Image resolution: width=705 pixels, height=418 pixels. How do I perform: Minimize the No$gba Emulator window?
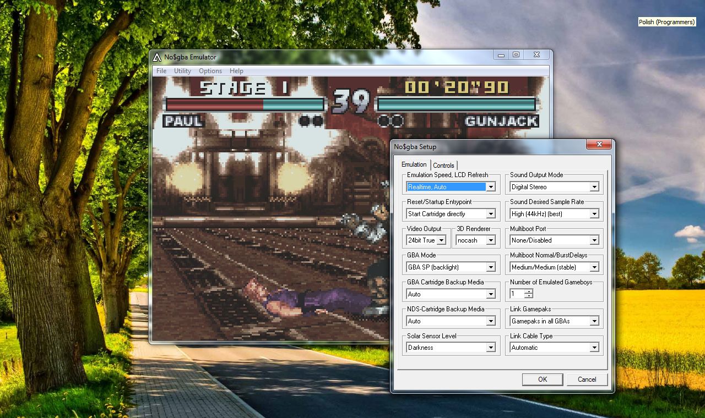(501, 55)
